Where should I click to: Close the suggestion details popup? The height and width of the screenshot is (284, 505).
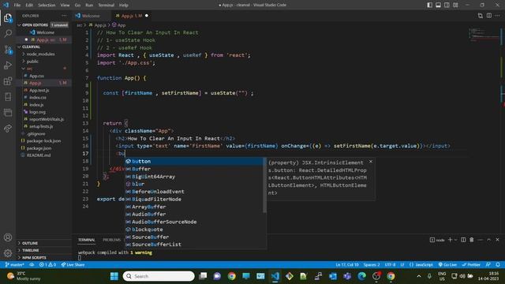point(371,162)
